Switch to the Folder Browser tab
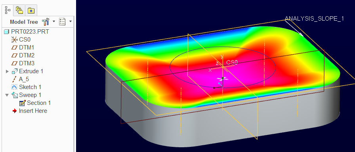Viewport: 355px width, 152px height. (19, 10)
